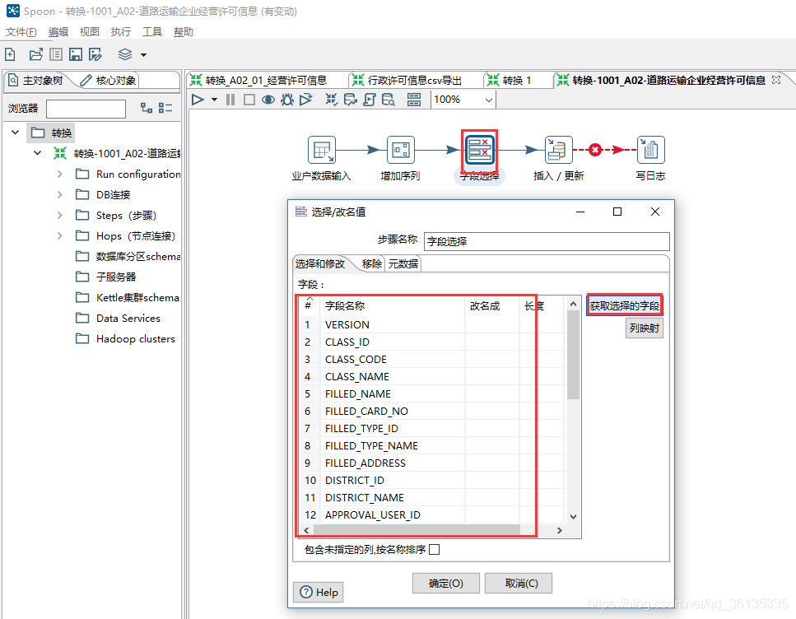The width and height of the screenshot is (796, 619).
Task: Select the 字段选择 step icon
Action: (479, 150)
